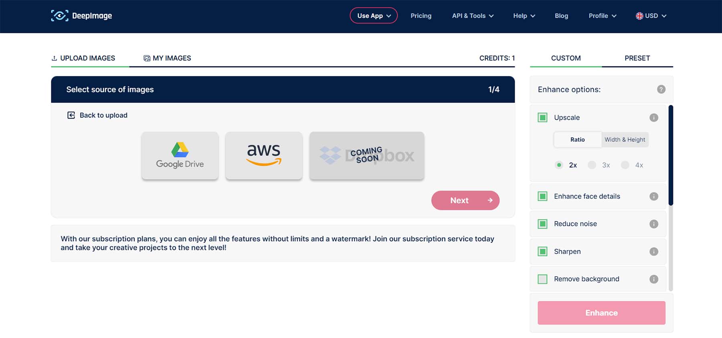This screenshot has height=338, width=722.
Task: Switch to the My Images tab
Action: coord(167,58)
